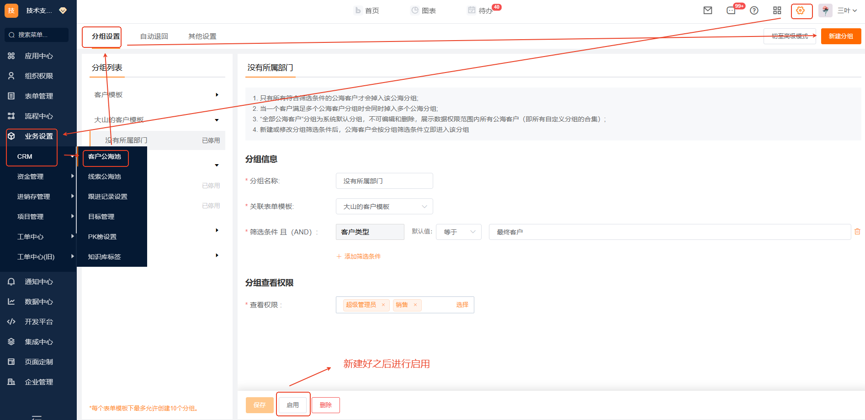
Task: Select 客户公海池 in CRM submenu
Action: coord(105,156)
